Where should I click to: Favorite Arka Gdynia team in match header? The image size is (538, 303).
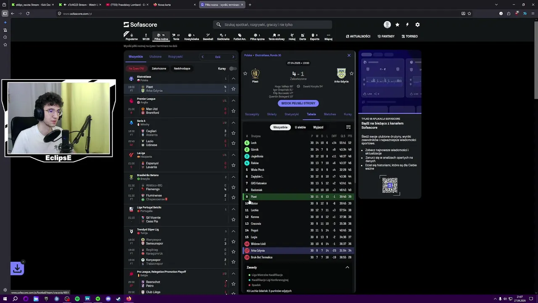coord(351,74)
